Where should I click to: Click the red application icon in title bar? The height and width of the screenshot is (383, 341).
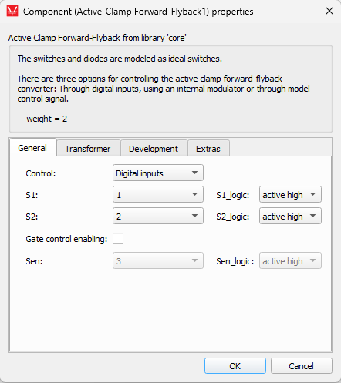(12, 12)
